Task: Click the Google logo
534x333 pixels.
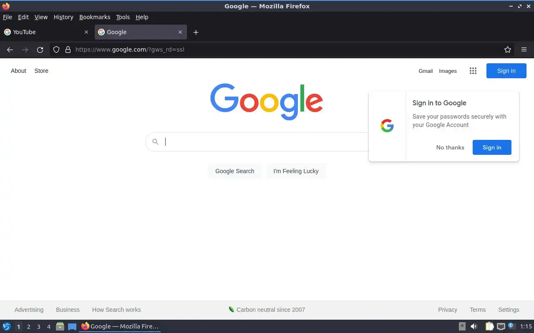Action: click(x=267, y=102)
